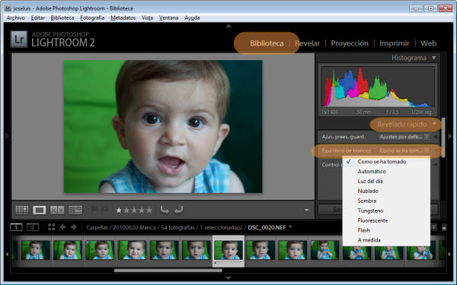Open the Ventana menu
The image size is (457, 285).
point(168,17)
